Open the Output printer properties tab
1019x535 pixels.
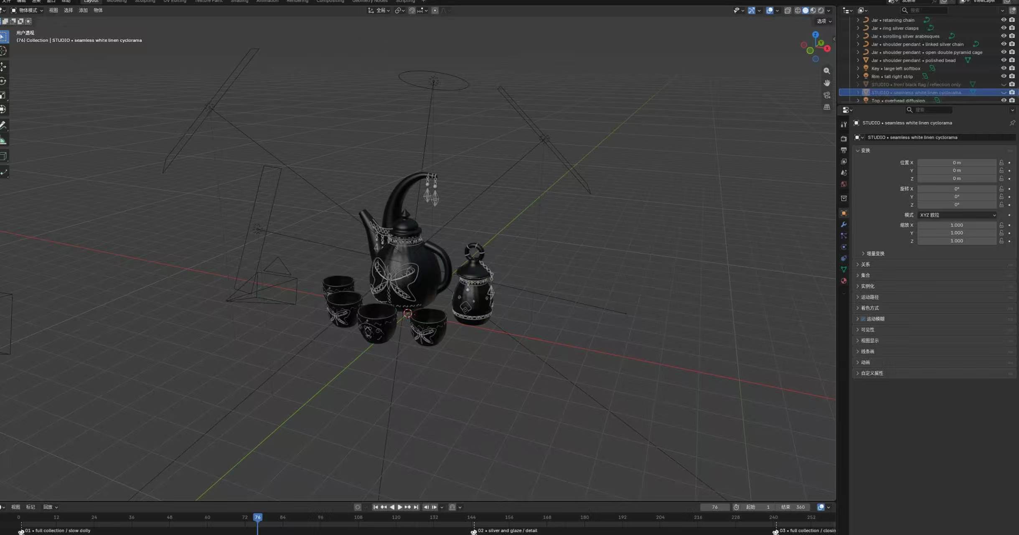(x=844, y=150)
